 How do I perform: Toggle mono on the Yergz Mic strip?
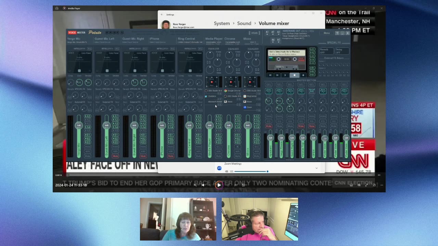pyautogui.click(x=88, y=147)
